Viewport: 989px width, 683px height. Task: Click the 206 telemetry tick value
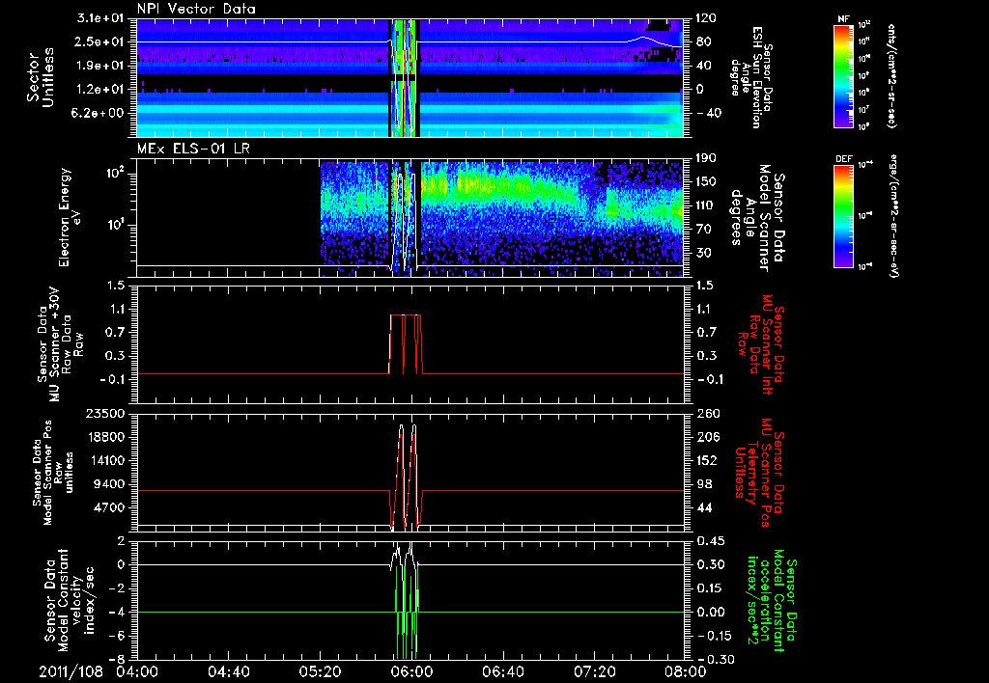[x=706, y=437]
